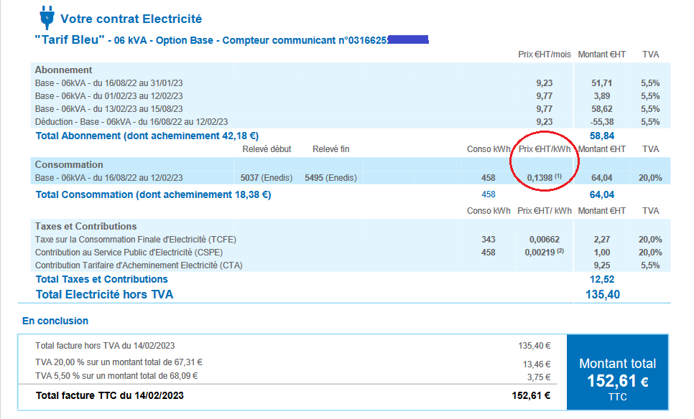This screenshot has width=694, height=419.
Task: Click the circled price 0,1398 value
Action: click(x=540, y=178)
